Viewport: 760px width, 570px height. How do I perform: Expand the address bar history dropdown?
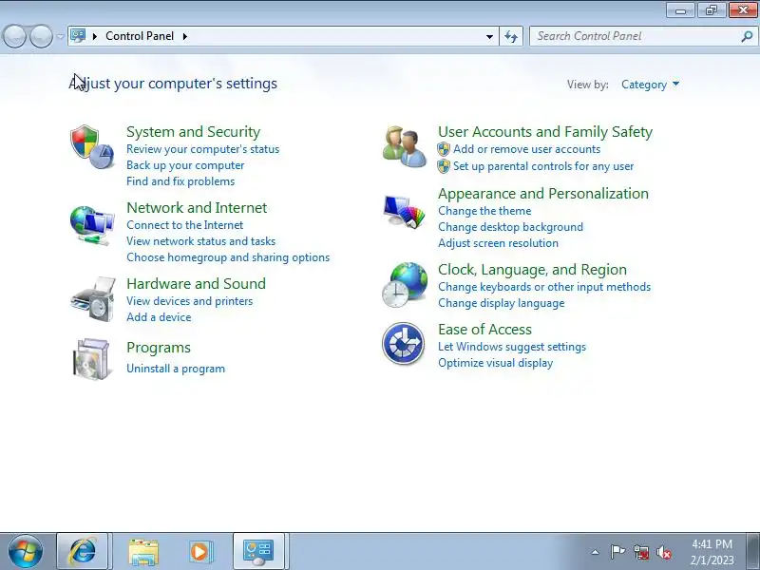pyautogui.click(x=489, y=36)
